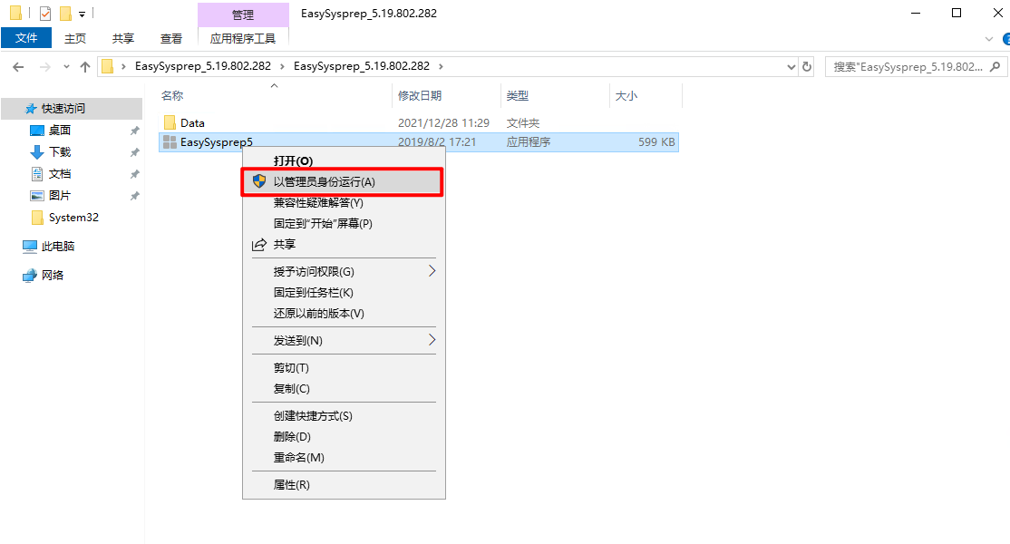Click the Back navigation arrow
1010x544 pixels.
coord(18,67)
